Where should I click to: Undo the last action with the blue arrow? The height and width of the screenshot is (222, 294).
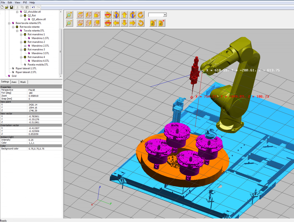(33, 7)
